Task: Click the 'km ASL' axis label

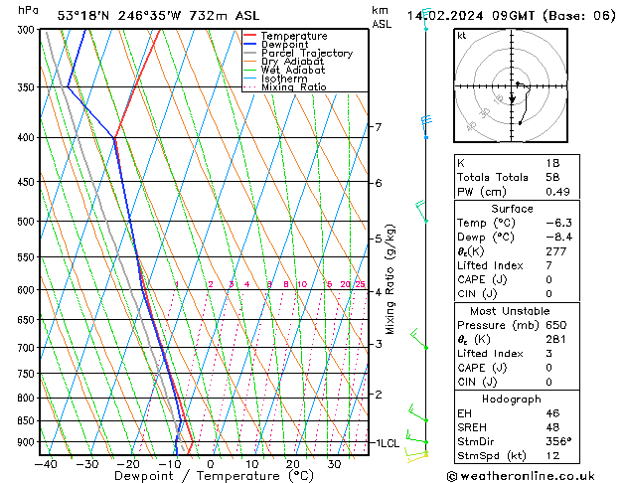Action: [382, 17]
